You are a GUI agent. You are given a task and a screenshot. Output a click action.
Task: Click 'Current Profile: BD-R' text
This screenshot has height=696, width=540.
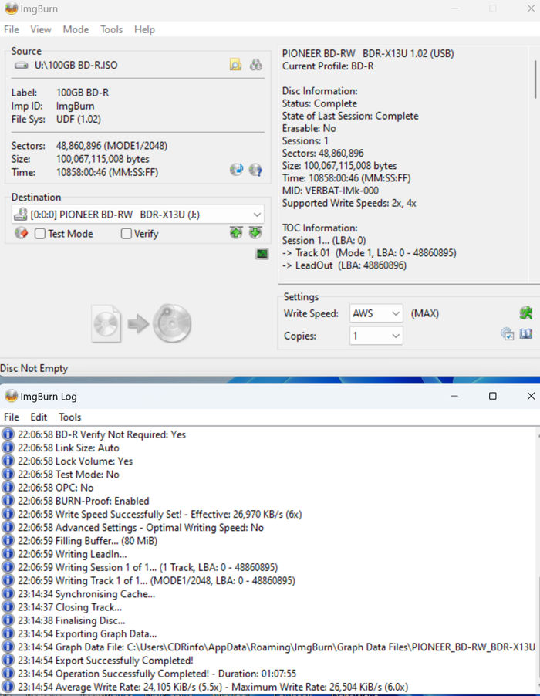[328, 66]
